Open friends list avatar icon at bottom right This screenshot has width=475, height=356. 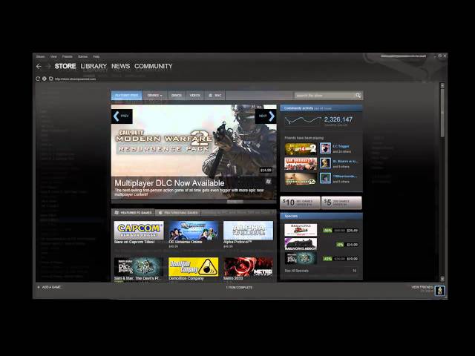[439, 290]
